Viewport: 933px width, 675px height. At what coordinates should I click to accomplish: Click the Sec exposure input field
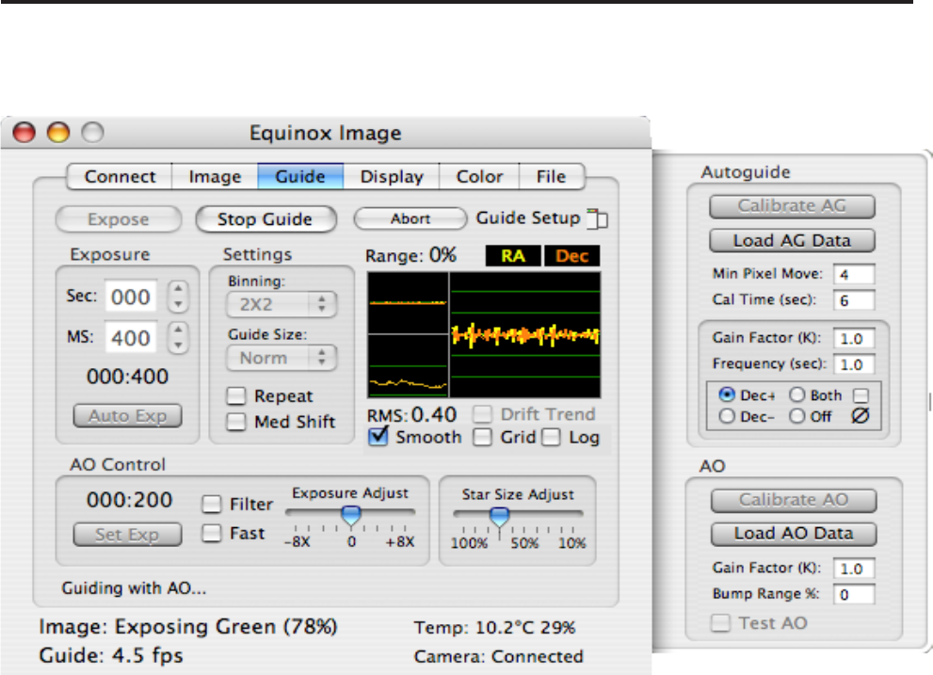tap(131, 297)
